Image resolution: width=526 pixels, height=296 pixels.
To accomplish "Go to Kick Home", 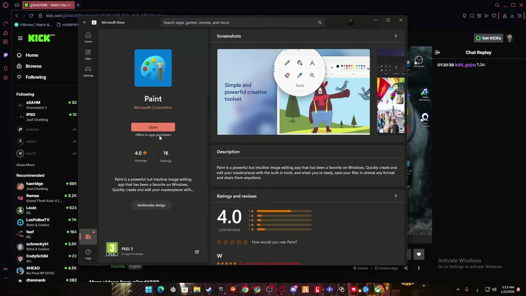I will (27, 55).
